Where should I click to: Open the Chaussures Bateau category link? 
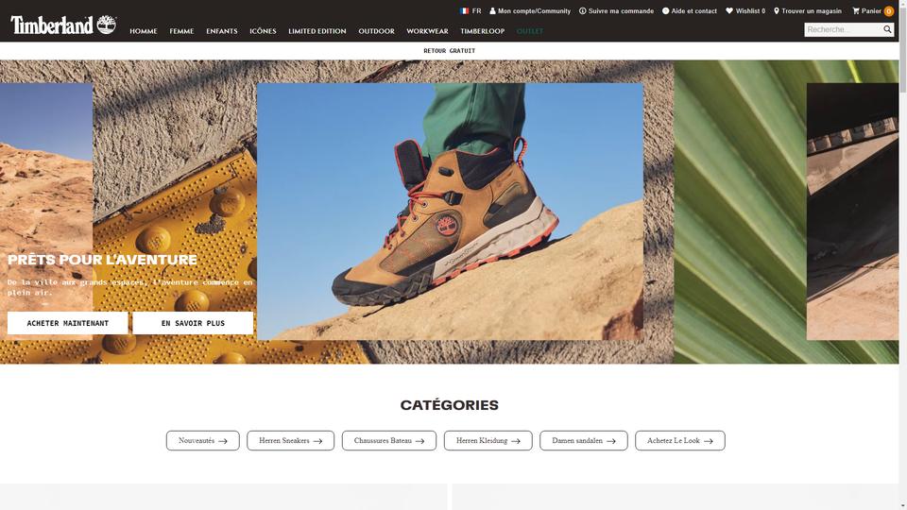click(x=388, y=441)
